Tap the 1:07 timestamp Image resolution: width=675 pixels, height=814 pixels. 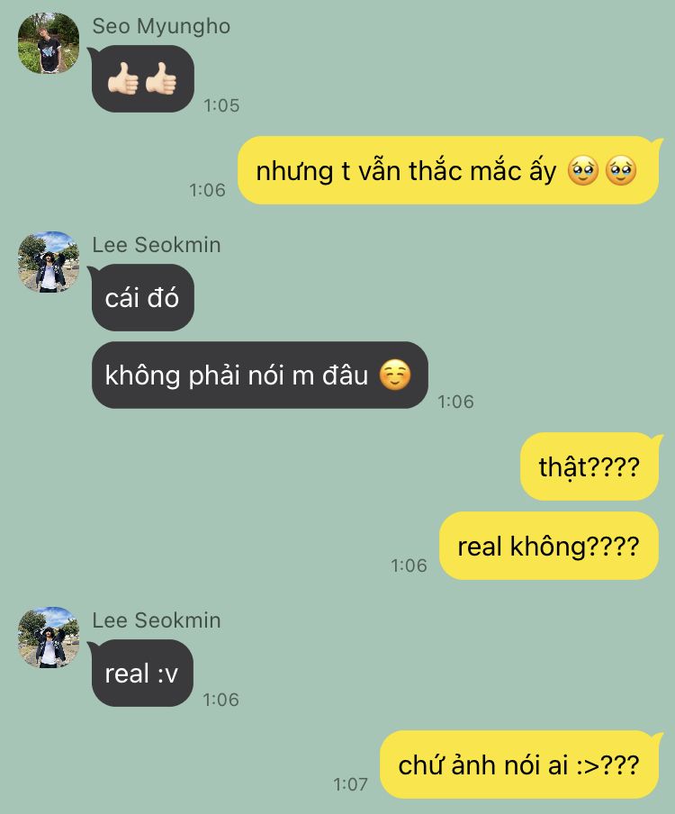(351, 784)
